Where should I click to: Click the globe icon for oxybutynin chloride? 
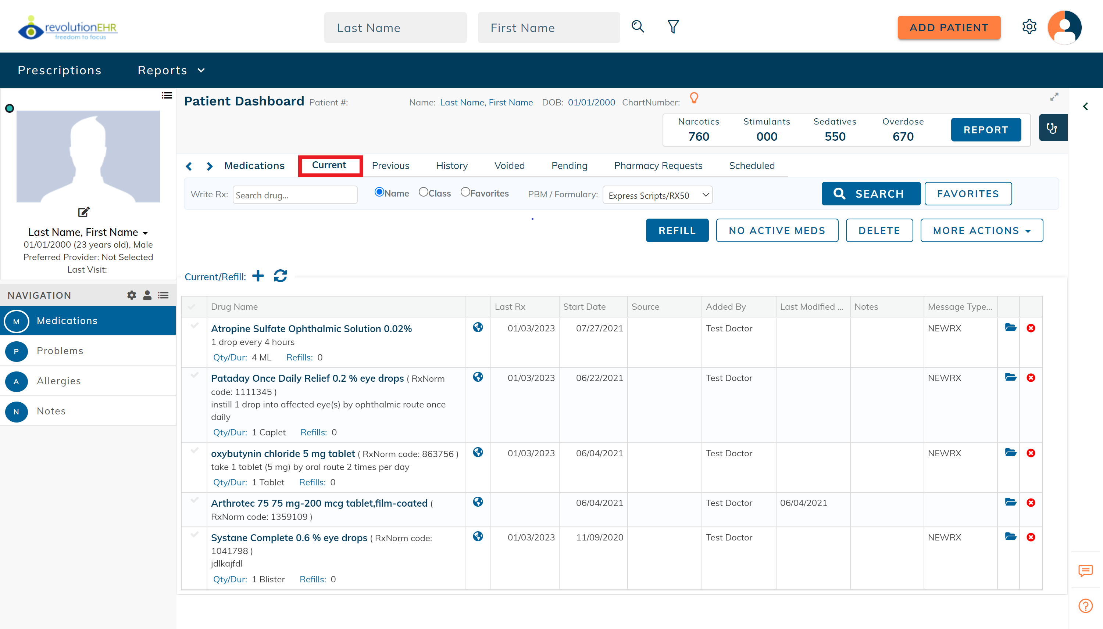(x=478, y=452)
